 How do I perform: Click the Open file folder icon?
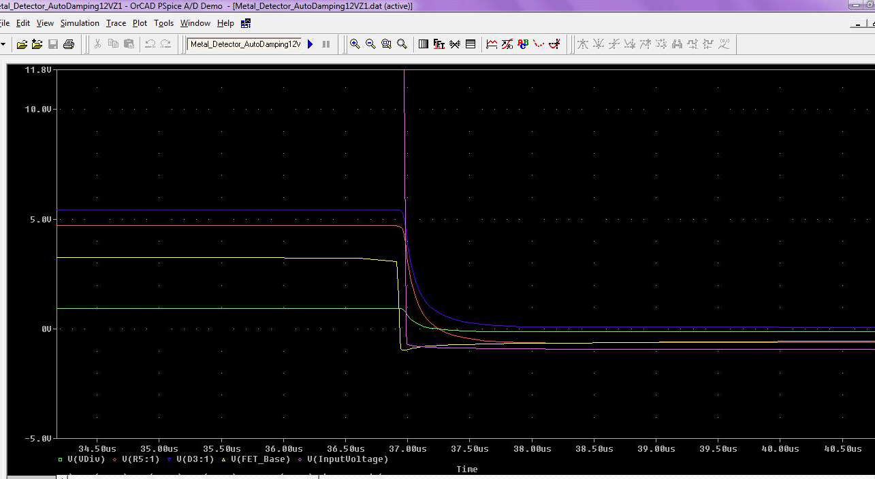[x=22, y=44]
